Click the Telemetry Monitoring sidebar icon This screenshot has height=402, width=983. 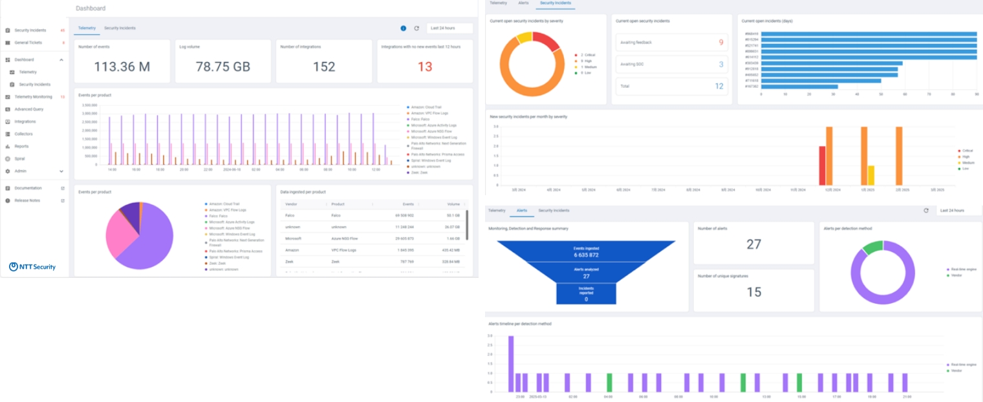point(8,97)
